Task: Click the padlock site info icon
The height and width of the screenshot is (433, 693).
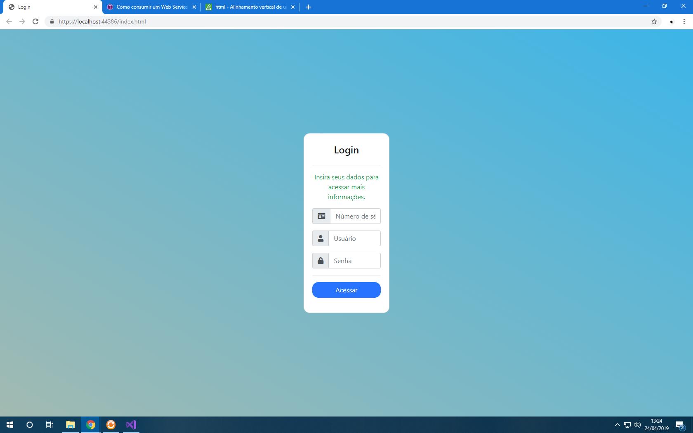Action: coord(52,21)
